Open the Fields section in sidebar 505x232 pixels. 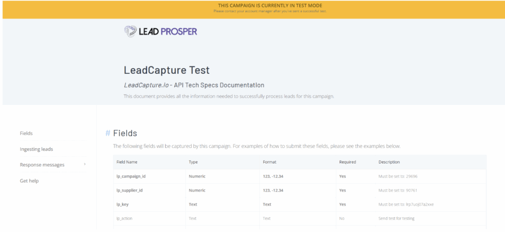(x=26, y=133)
